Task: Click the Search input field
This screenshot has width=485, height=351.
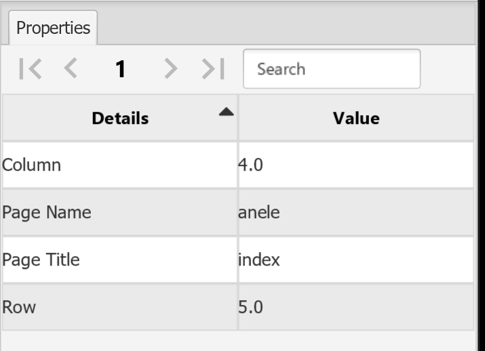Action: tap(331, 69)
